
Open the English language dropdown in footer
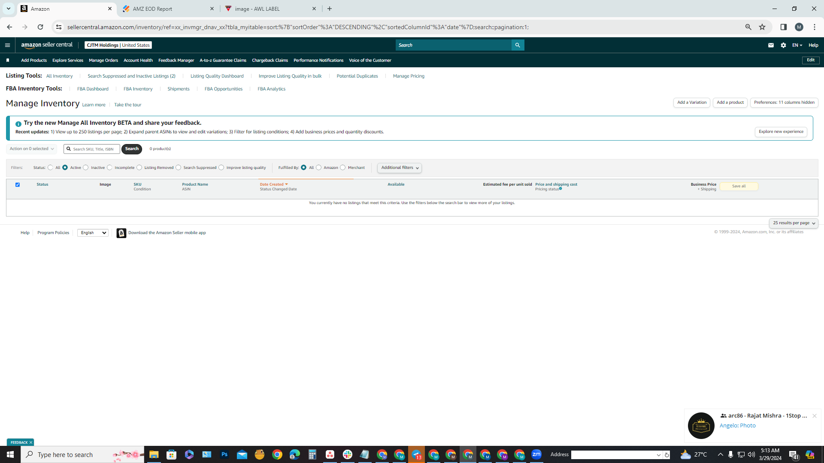click(x=93, y=233)
